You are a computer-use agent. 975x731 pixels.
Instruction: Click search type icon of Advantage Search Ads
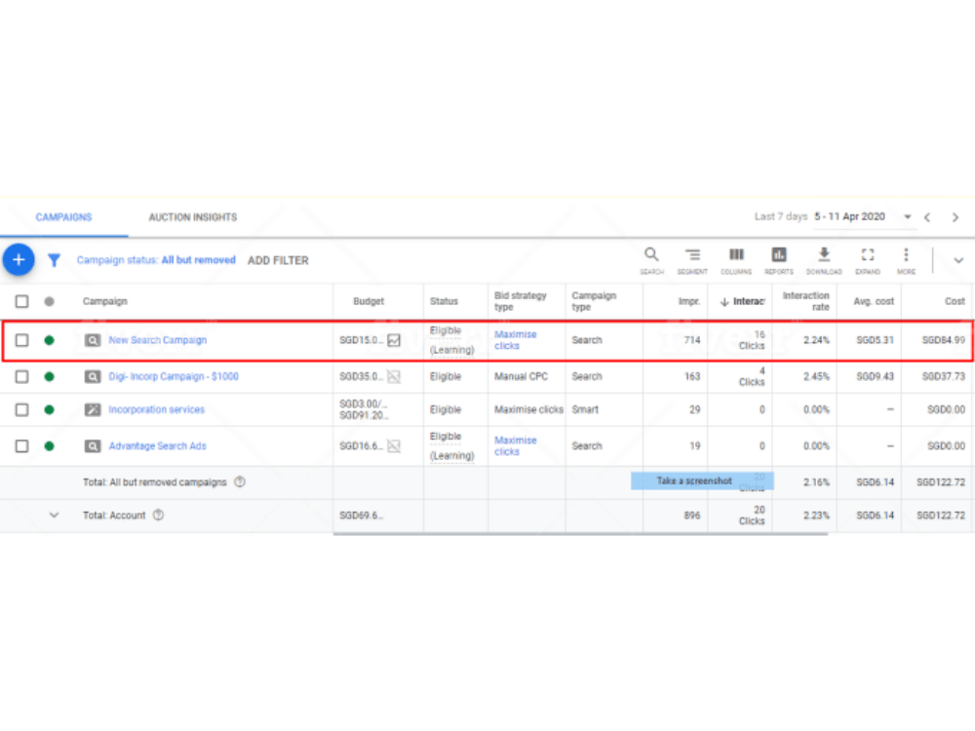(92, 446)
